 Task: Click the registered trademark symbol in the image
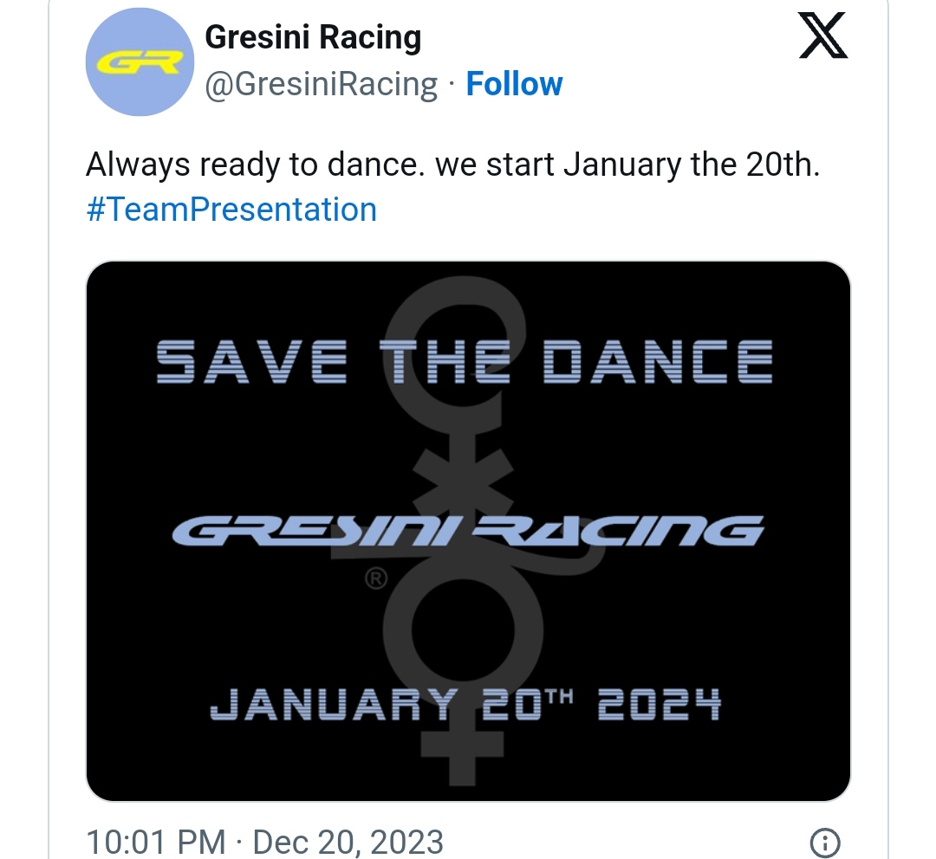point(376,578)
